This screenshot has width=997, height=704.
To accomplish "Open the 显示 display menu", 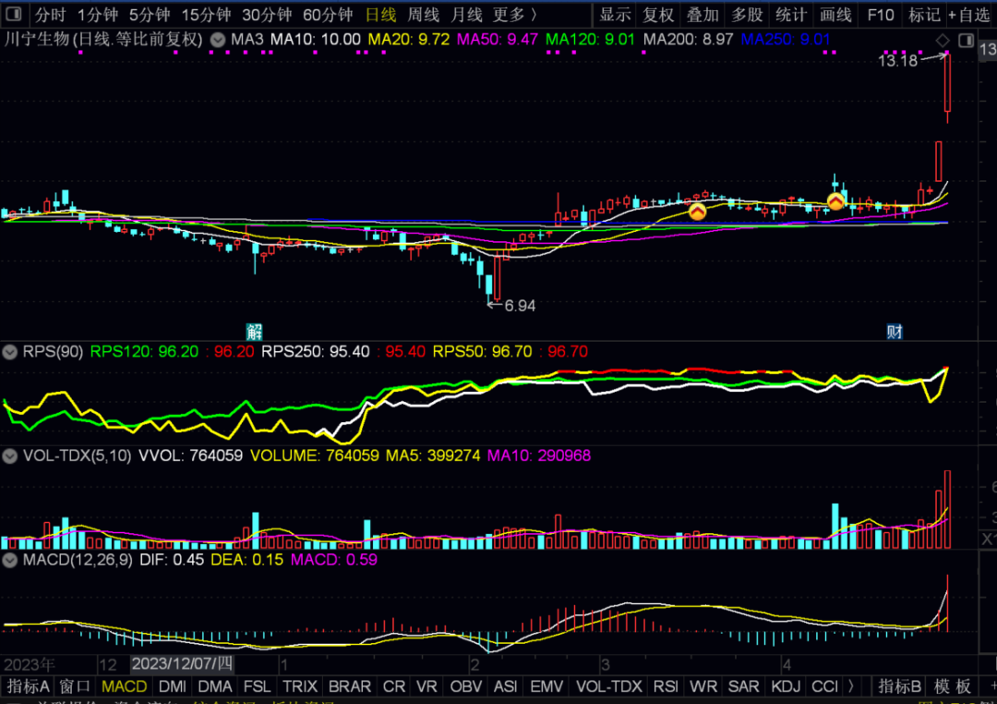I will point(615,15).
